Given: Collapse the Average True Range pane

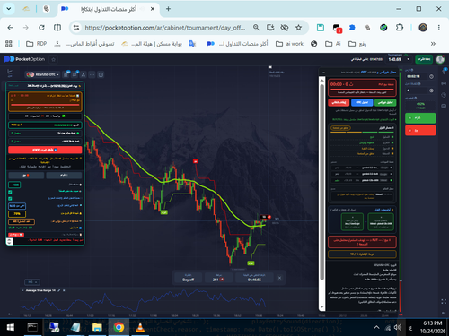Looking at the screenshot, I should (x=23, y=290).
